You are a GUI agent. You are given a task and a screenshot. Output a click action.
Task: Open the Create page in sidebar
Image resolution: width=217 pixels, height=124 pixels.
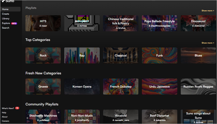[6, 14]
